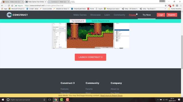
Task: Open the Windows Start menu
Action: (3, 100)
